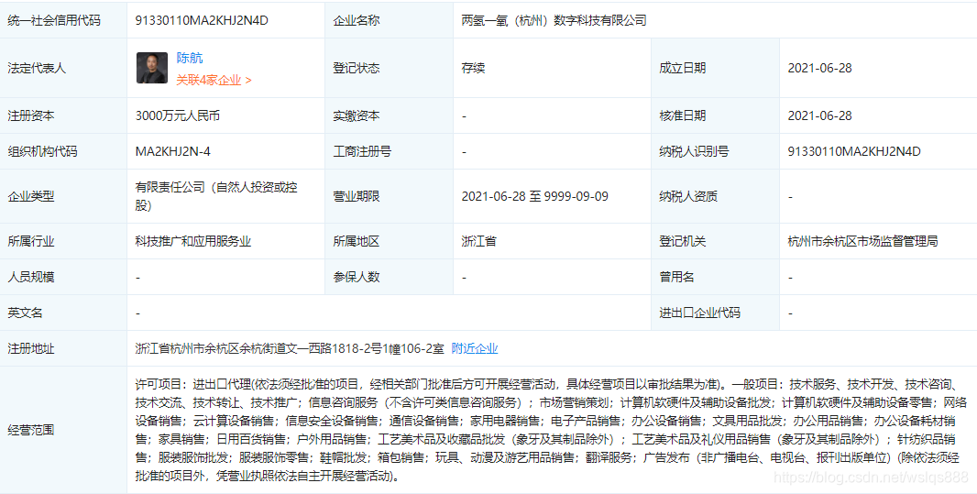The image size is (977, 494).
Task: Click 关联4家企业 associated companies link
Action: (214, 81)
